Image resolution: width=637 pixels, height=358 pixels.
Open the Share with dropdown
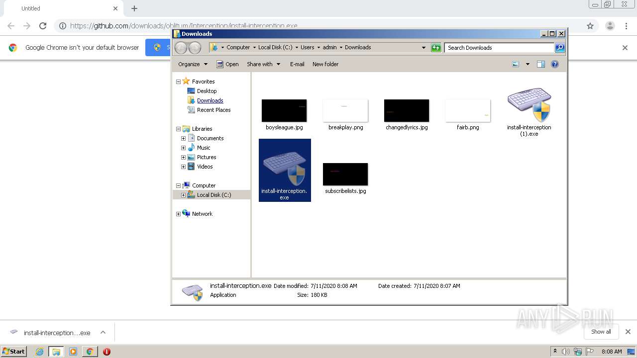tap(264, 64)
